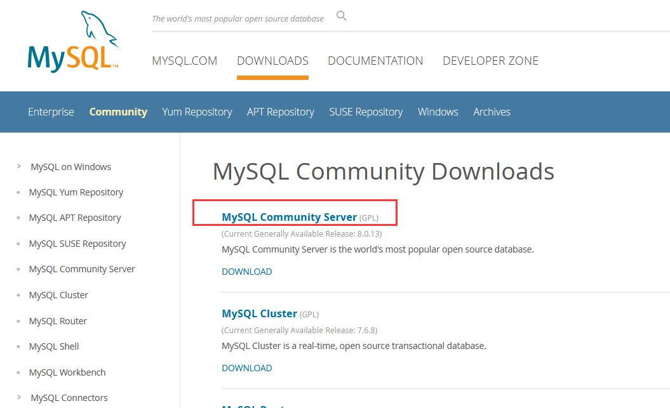This screenshot has width=670, height=408.
Task: Expand the MySQL Connectors section
Action: [x=69, y=397]
